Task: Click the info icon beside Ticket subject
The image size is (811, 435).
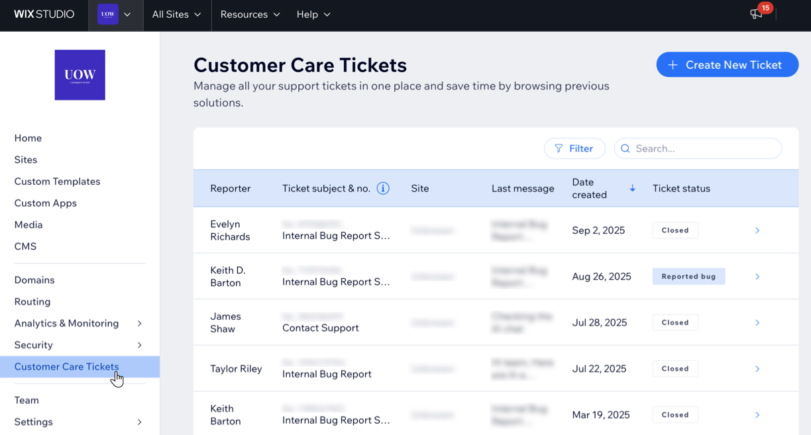Action: click(x=383, y=189)
